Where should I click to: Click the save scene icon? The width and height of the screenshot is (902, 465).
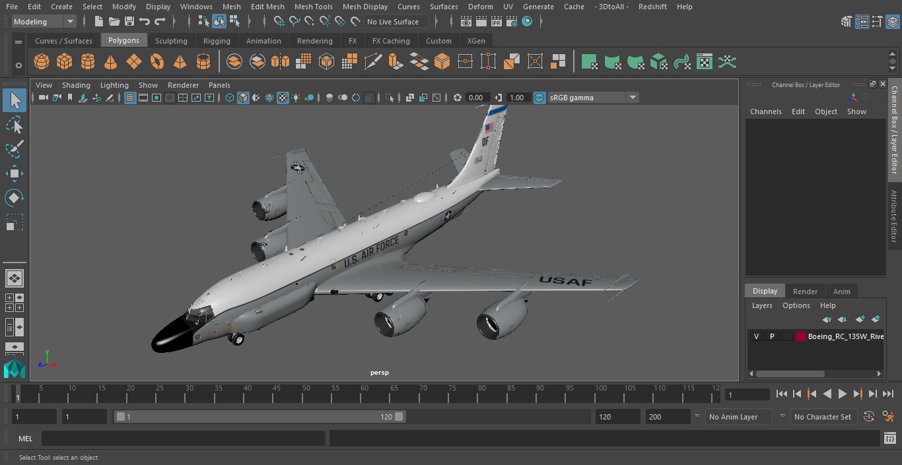point(129,22)
